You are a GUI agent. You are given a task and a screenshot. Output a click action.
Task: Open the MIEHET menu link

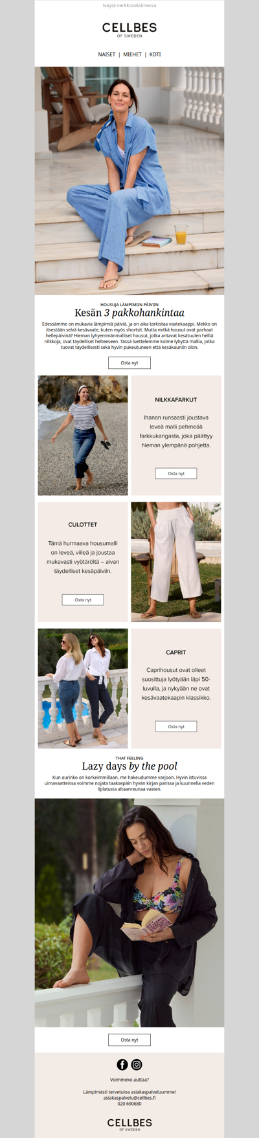(x=133, y=54)
